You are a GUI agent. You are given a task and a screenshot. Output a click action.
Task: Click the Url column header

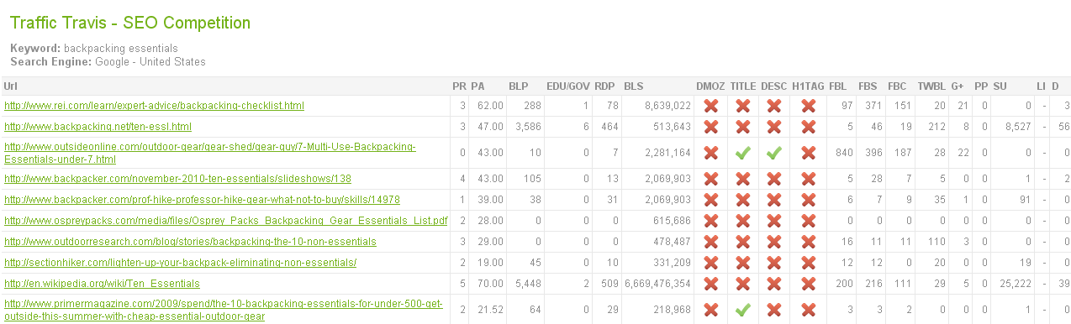(x=10, y=86)
